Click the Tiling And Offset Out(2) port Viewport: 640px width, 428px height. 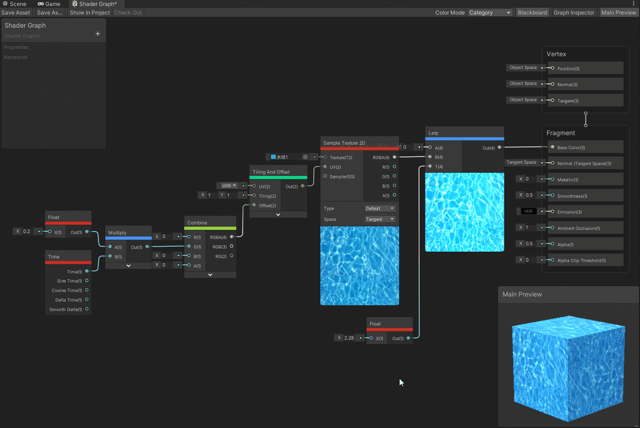tap(303, 186)
